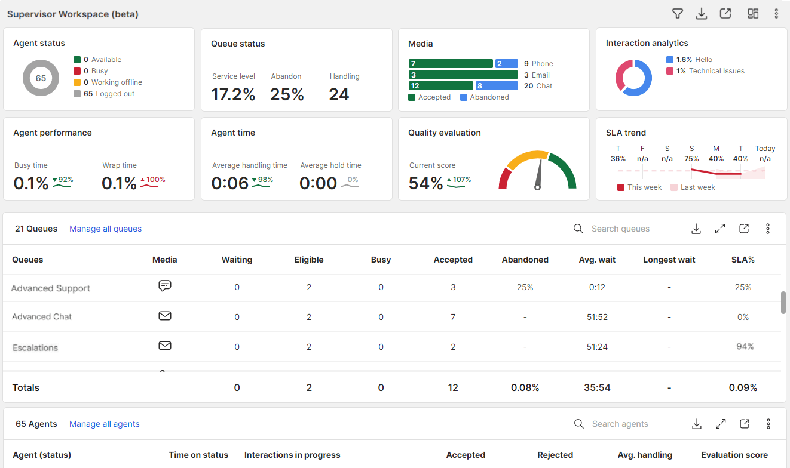Download the Agents list
This screenshot has height=468, width=790.
tap(697, 423)
